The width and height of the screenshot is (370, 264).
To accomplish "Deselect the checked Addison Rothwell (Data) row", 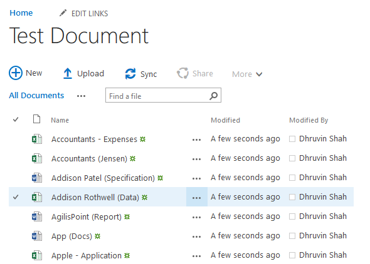I will coord(16,197).
